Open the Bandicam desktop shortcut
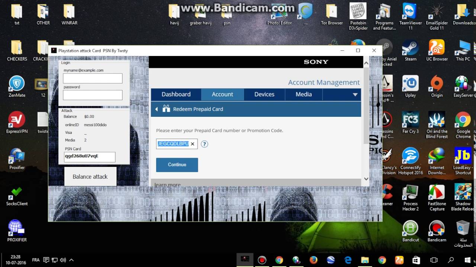 click(x=437, y=231)
